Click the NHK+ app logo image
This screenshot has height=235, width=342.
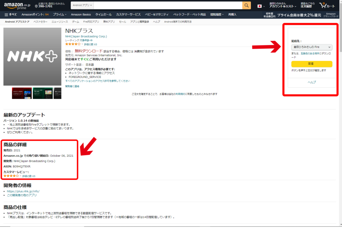(x=32, y=56)
